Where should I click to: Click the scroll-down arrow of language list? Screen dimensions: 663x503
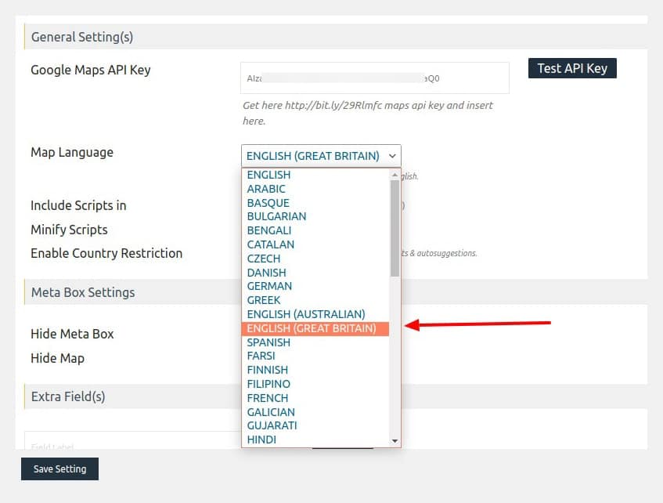click(x=395, y=441)
